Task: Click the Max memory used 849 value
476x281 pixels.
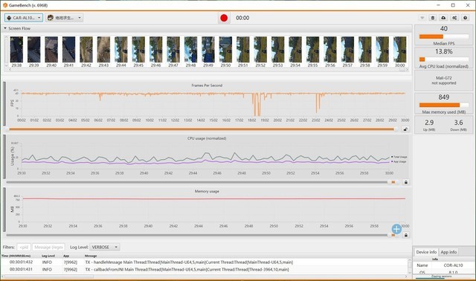Action: 443,97
